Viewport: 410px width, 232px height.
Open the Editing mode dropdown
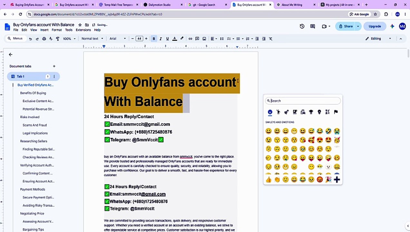[378, 39]
